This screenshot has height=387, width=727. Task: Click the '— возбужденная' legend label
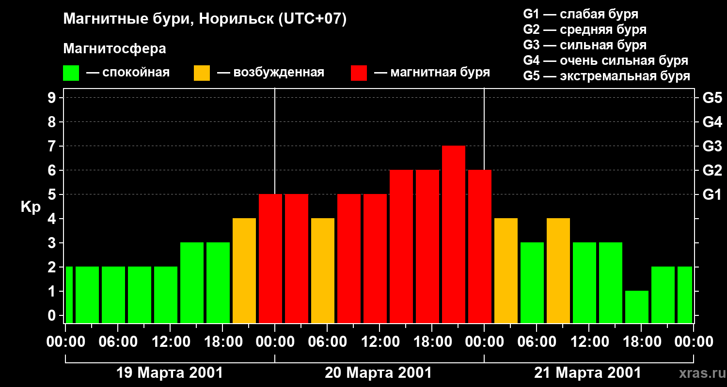pyautogui.click(x=270, y=73)
